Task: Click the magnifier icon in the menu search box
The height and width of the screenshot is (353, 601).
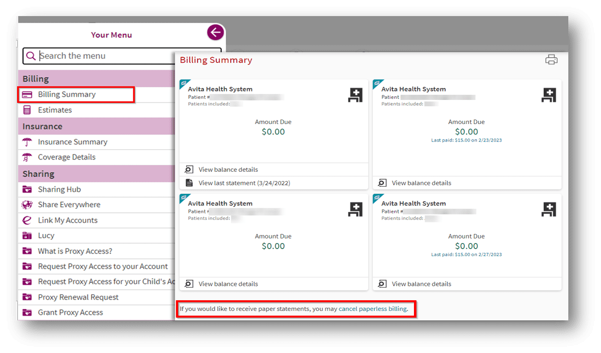Action: [31, 56]
